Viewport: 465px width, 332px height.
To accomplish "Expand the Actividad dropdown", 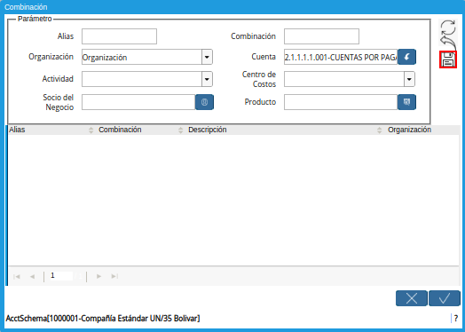I will (x=207, y=79).
